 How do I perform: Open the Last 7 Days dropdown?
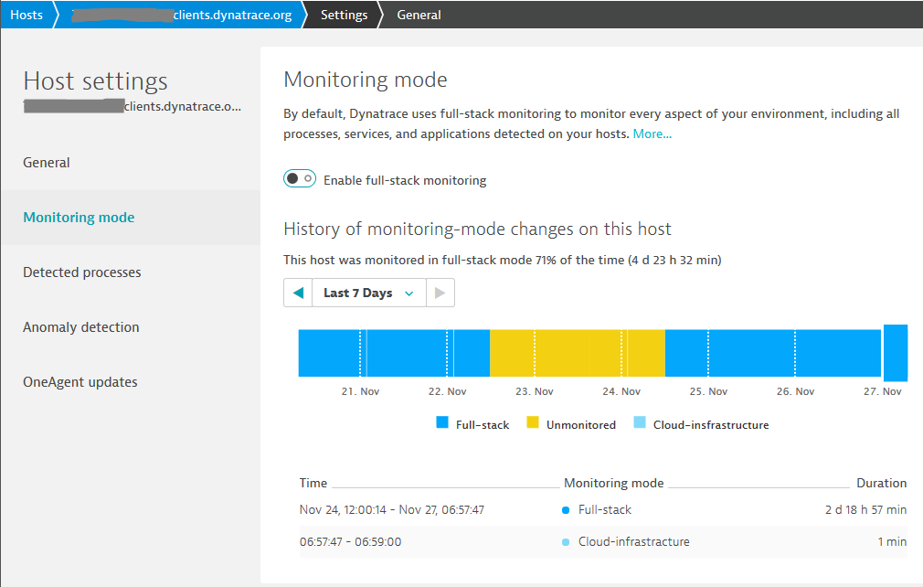pyautogui.click(x=368, y=293)
